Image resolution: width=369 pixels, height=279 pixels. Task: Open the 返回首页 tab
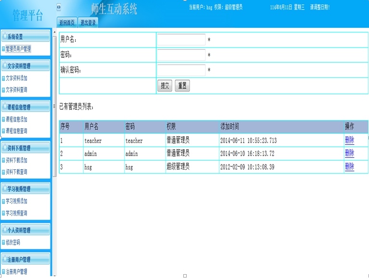67,23
